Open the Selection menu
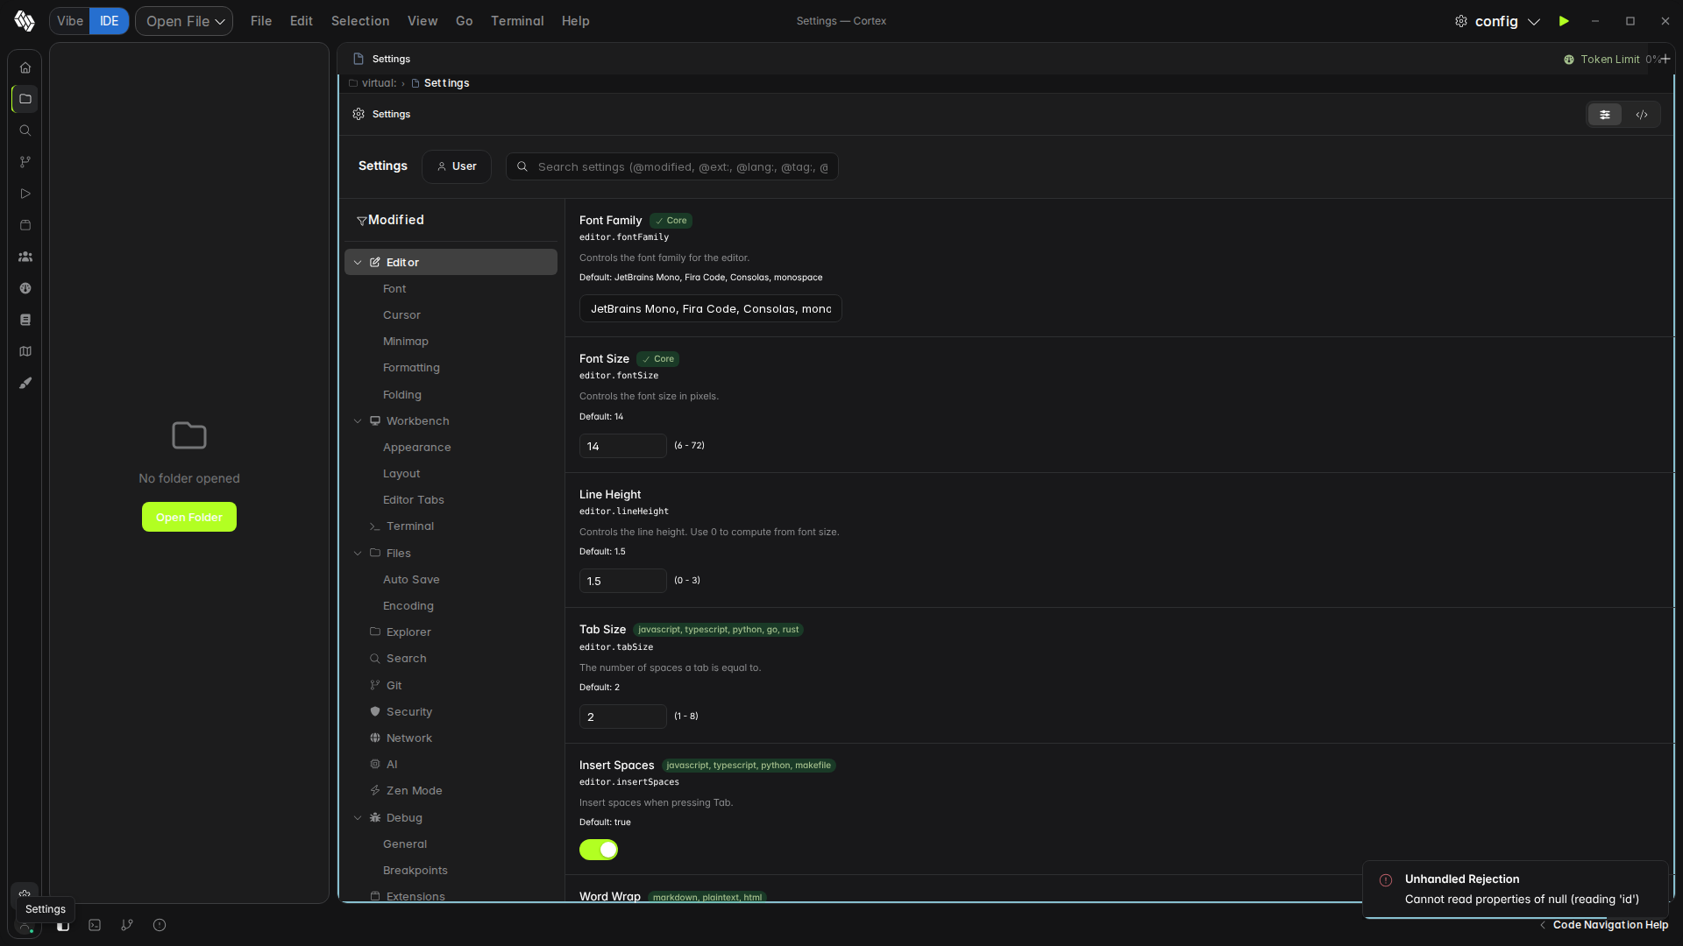 (360, 21)
